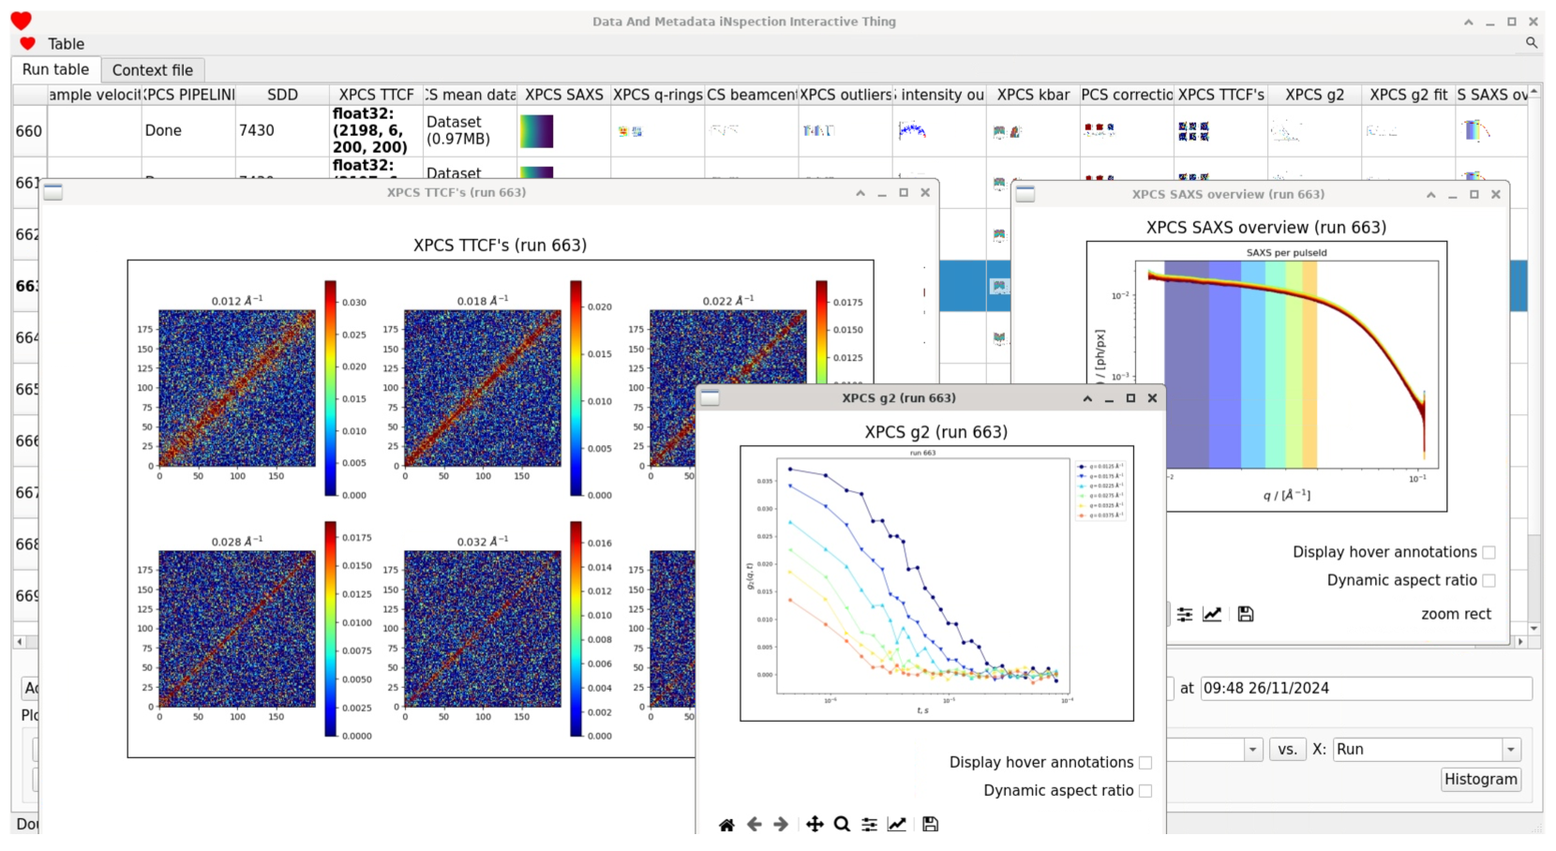Expand dropdown left of vs. button
Image resolution: width=1556 pixels, height=851 pixels.
(1253, 750)
